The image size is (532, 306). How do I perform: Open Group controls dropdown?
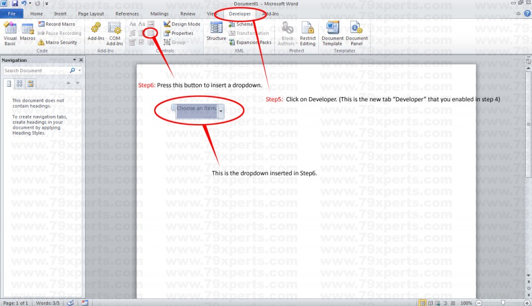tap(176, 43)
